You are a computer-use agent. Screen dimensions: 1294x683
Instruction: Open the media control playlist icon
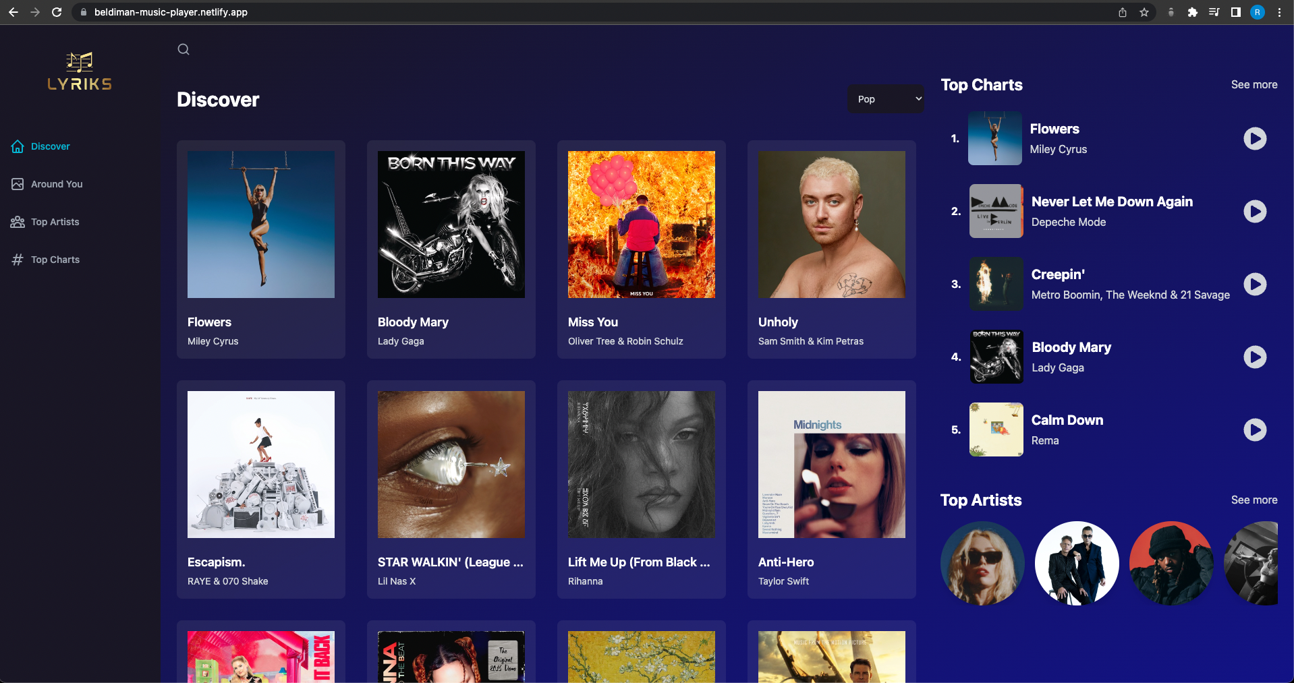click(1214, 12)
